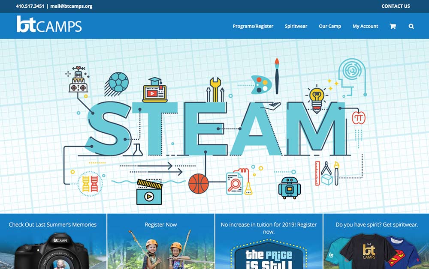
Task: Click the game controller cake icon
Action: (x=78, y=79)
